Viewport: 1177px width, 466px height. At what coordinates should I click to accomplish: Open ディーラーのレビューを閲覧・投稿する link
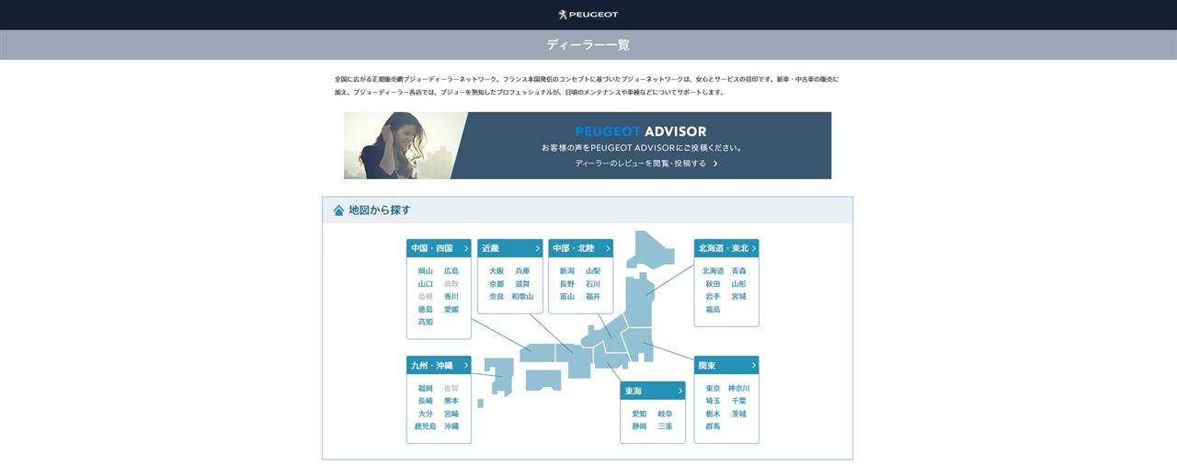640,164
